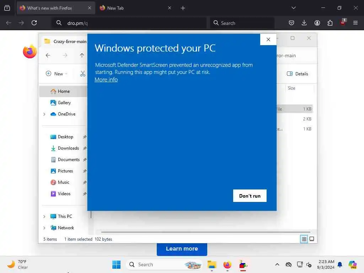Open Firefox account icon
Screen dimensions: 364x273
point(317,23)
